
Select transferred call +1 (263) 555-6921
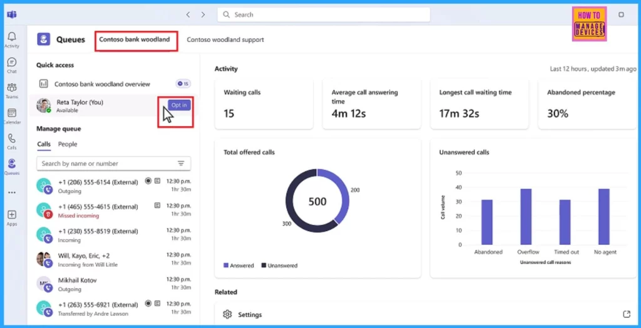pyautogui.click(x=114, y=309)
